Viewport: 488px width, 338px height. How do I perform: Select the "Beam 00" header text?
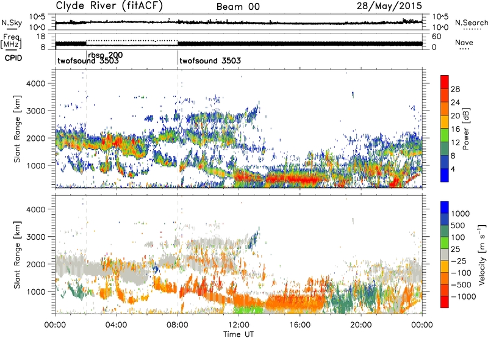pos(238,7)
